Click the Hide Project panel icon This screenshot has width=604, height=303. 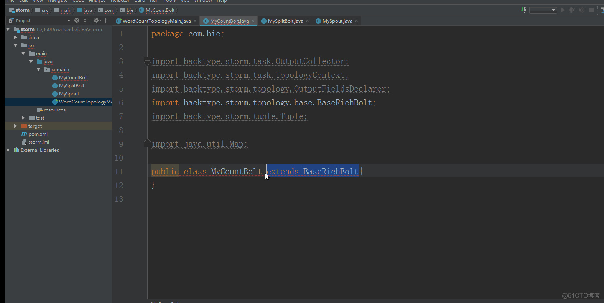click(x=107, y=20)
